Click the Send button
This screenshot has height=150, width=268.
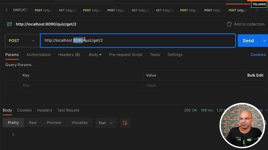(248, 41)
